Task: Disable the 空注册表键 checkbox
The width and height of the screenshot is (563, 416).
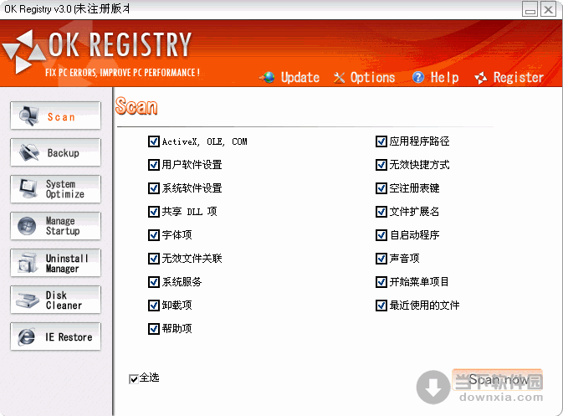Action: click(381, 188)
